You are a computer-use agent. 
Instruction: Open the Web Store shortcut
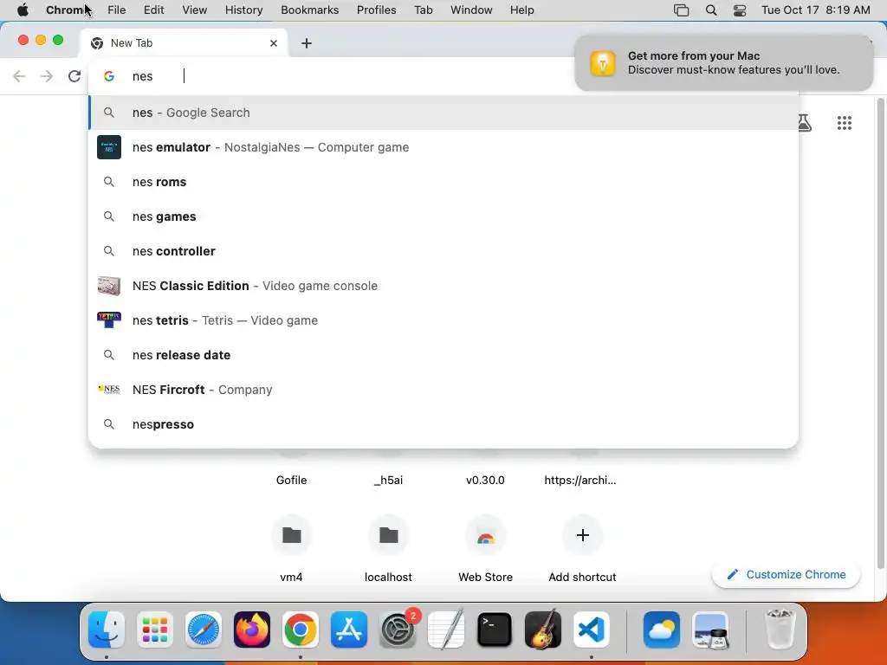click(x=485, y=535)
